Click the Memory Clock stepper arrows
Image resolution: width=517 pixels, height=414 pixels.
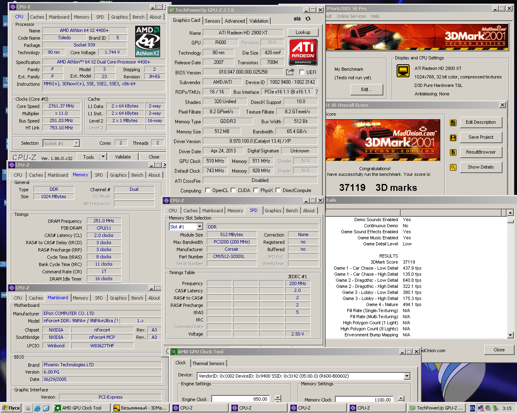400,399
